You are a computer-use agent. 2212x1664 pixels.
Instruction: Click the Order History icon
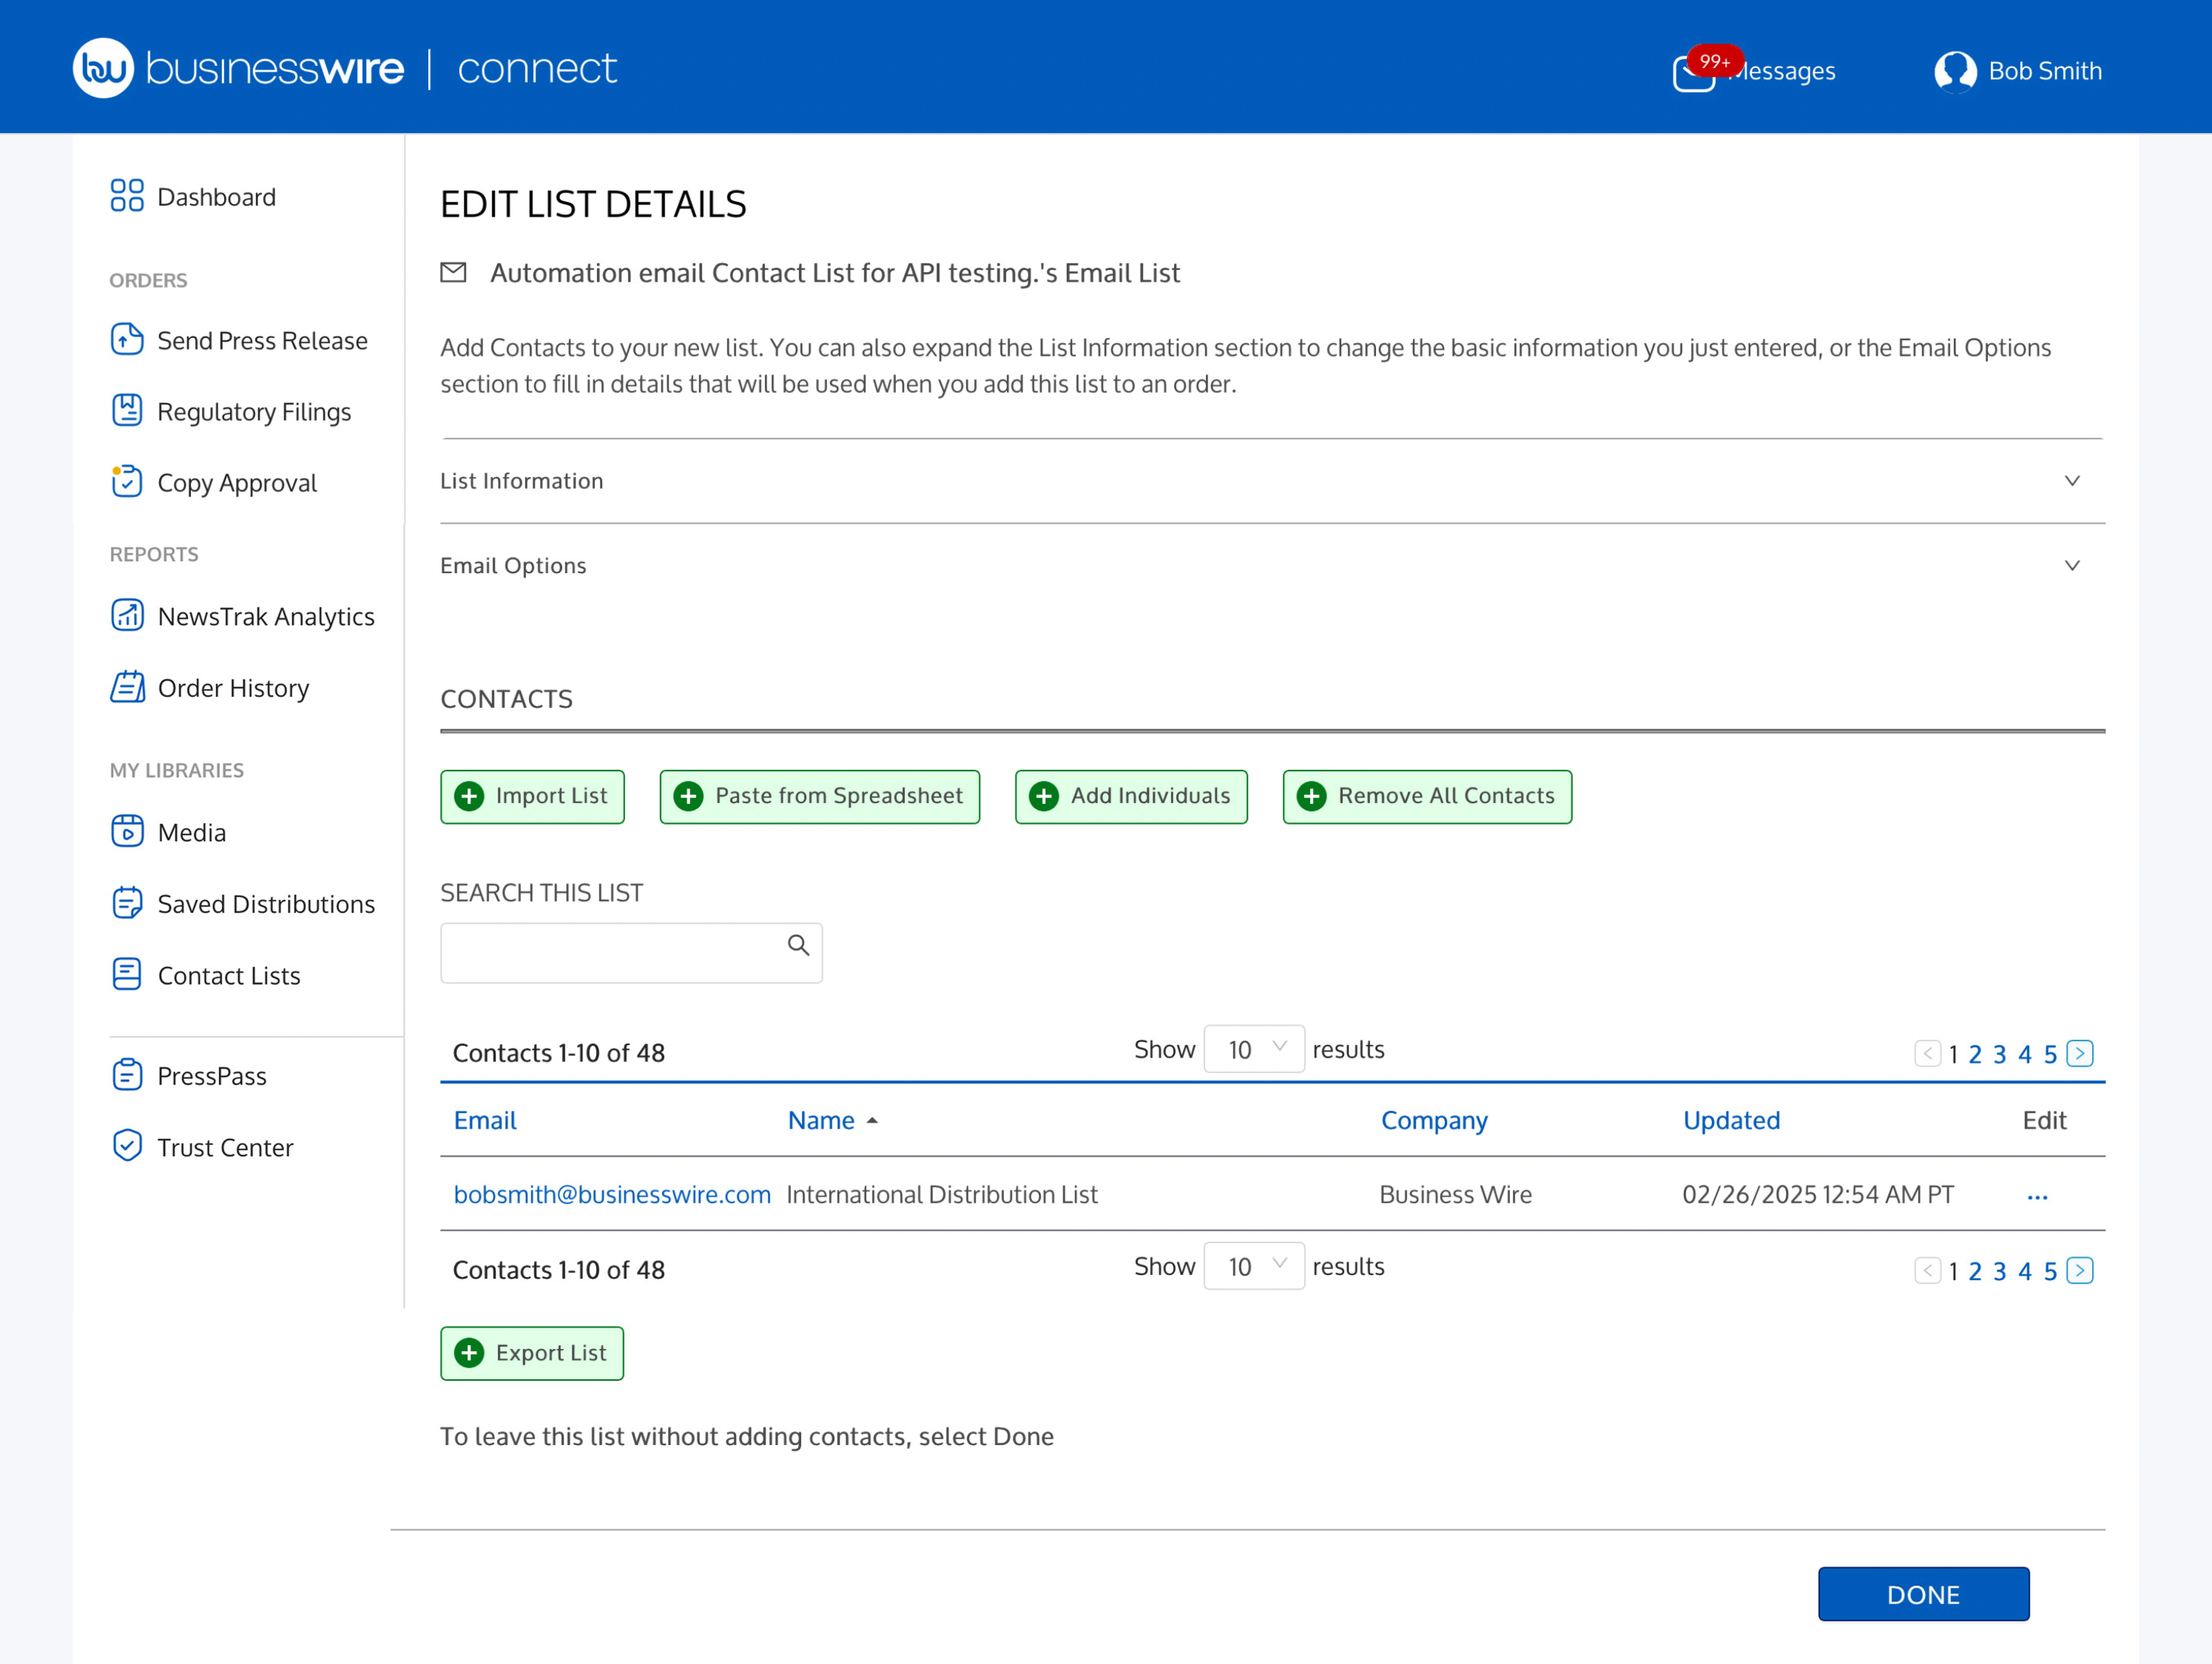127,687
